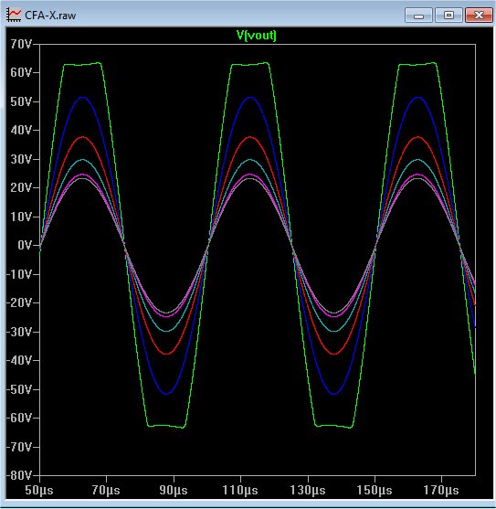Click the 70V vertical axis label

21,44
